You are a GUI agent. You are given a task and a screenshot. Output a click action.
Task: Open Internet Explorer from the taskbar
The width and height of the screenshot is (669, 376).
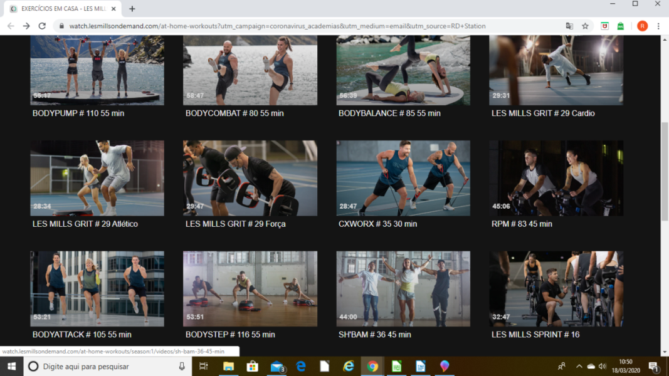[x=349, y=366]
